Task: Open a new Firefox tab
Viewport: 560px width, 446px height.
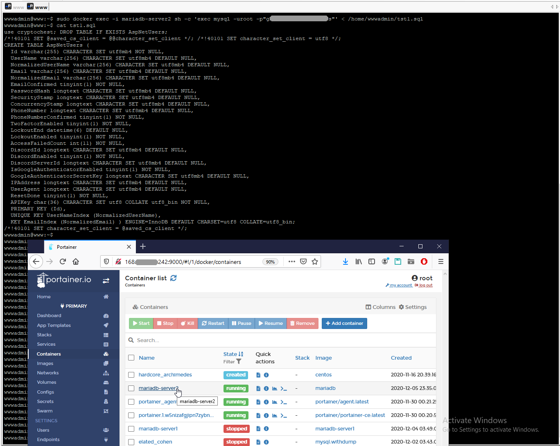Action: 143,246
